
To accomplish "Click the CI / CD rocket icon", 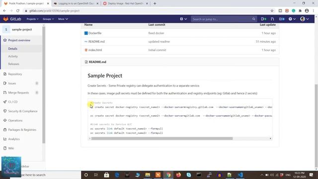I will pyautogui.click(x=5, y=102).
